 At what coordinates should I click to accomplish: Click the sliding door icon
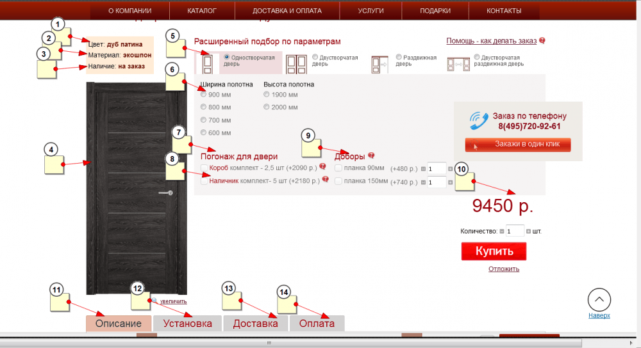click(x=379, y=63)
